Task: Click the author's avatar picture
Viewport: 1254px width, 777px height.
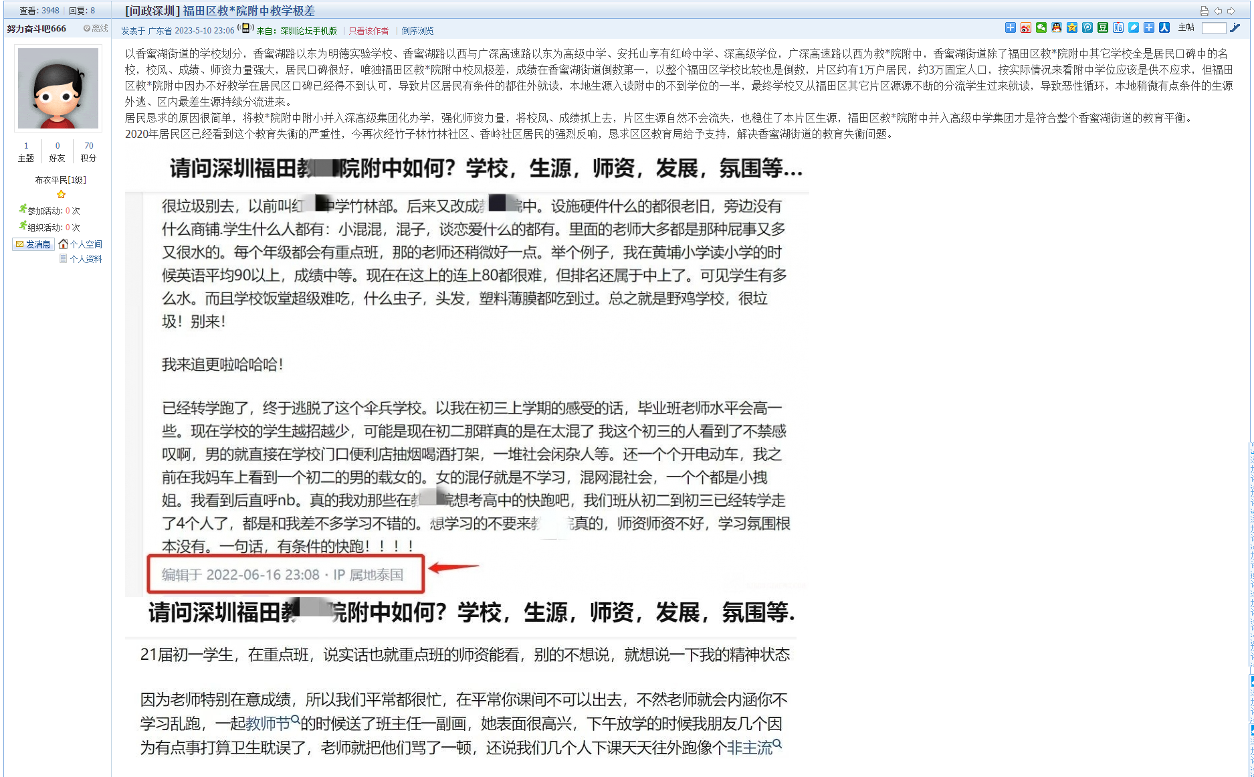Action: 58,88
